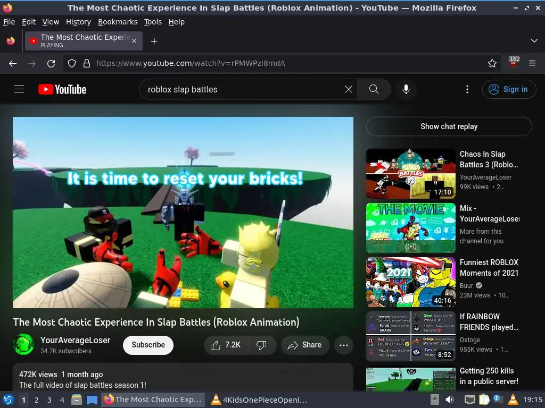Show chat replay panel

(x=449, y=126)
